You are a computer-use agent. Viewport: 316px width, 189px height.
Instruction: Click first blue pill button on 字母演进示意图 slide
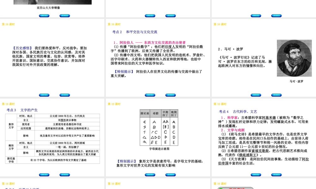click(150, 175)
